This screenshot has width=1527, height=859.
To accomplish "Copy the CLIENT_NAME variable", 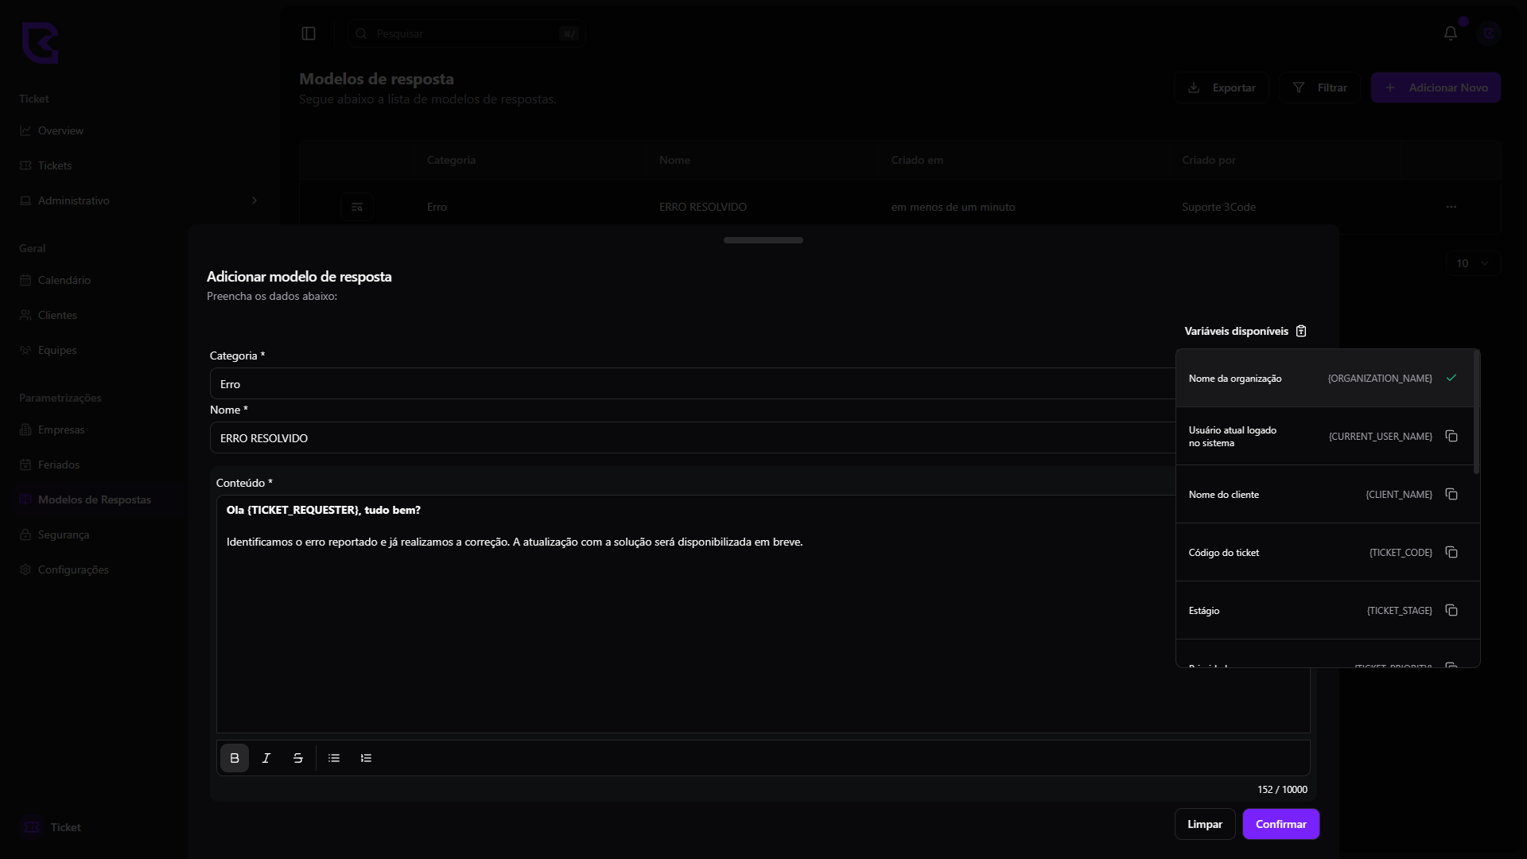I will (x=1451, y=495).
